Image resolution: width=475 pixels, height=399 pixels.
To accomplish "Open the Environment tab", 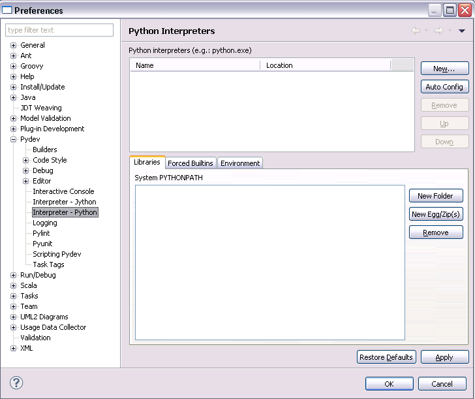I will 240,163.
